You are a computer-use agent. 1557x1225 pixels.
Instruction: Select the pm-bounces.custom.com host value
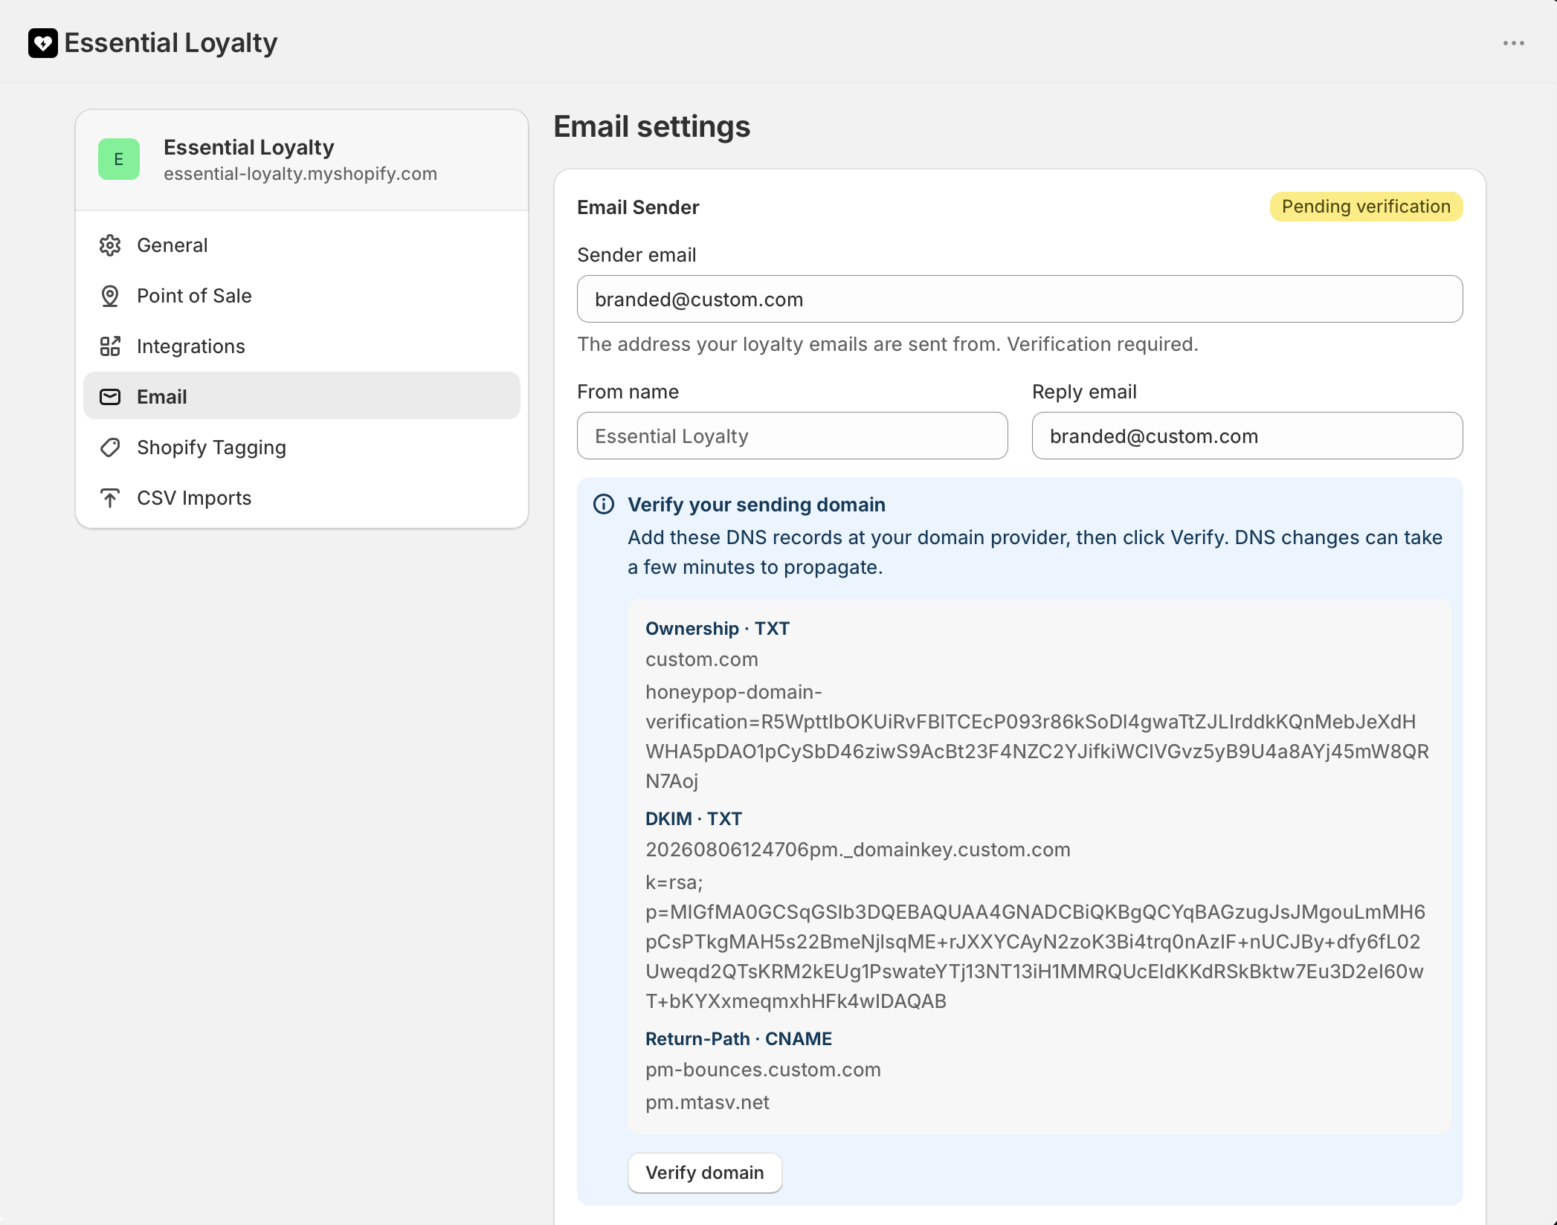tap(763, 1070)
